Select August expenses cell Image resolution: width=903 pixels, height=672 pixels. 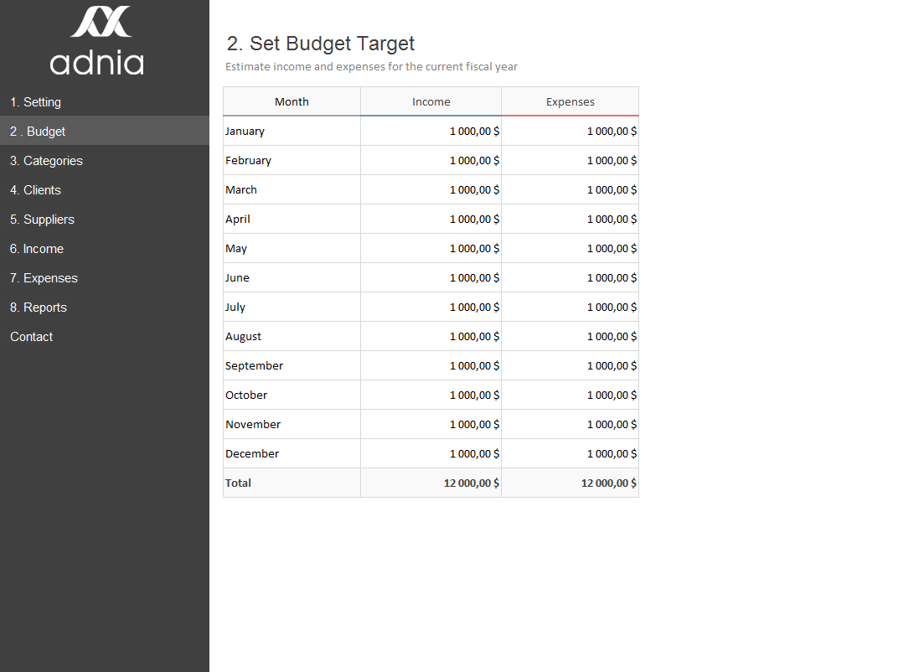point(570,337)
